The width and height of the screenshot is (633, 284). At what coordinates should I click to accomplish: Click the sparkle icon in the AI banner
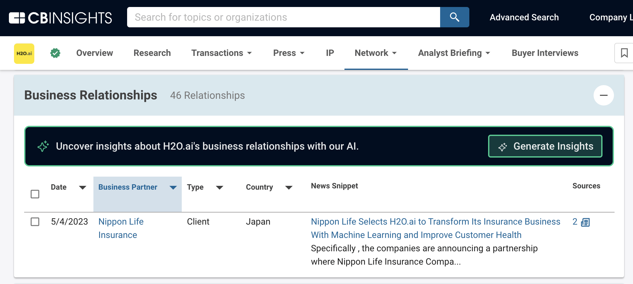[43, 146]
